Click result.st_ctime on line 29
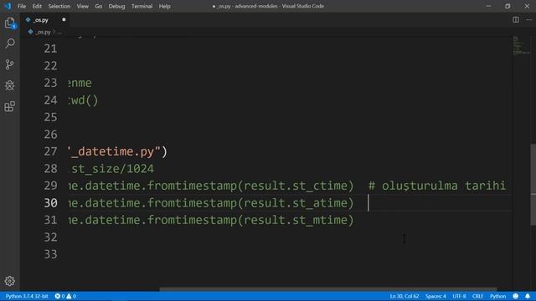Screen dimensions: 536x301 click(296, 186)
